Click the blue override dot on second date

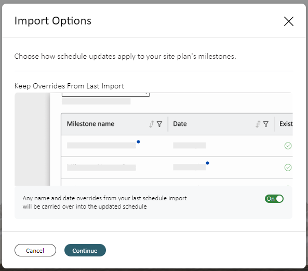[x=207, y=163]
